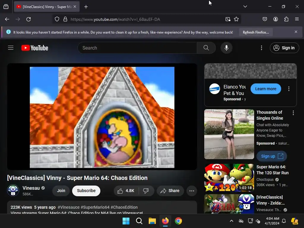Click Thousands of Singles ad thumbnail

pos(229,134)
